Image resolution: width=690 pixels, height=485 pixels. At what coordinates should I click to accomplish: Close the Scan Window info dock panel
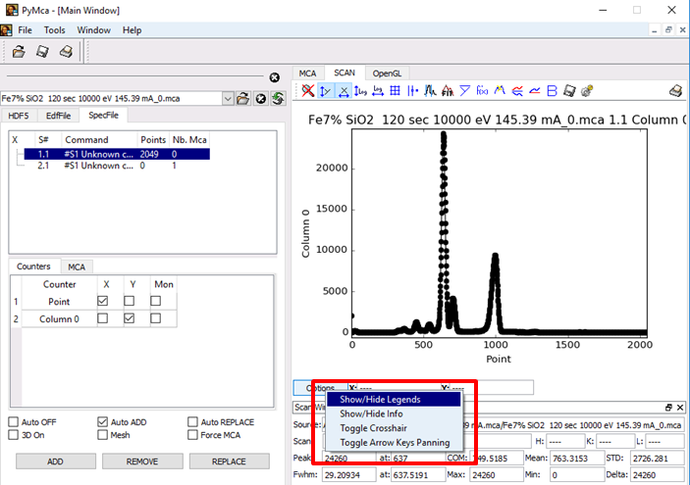tap(680, 408)
